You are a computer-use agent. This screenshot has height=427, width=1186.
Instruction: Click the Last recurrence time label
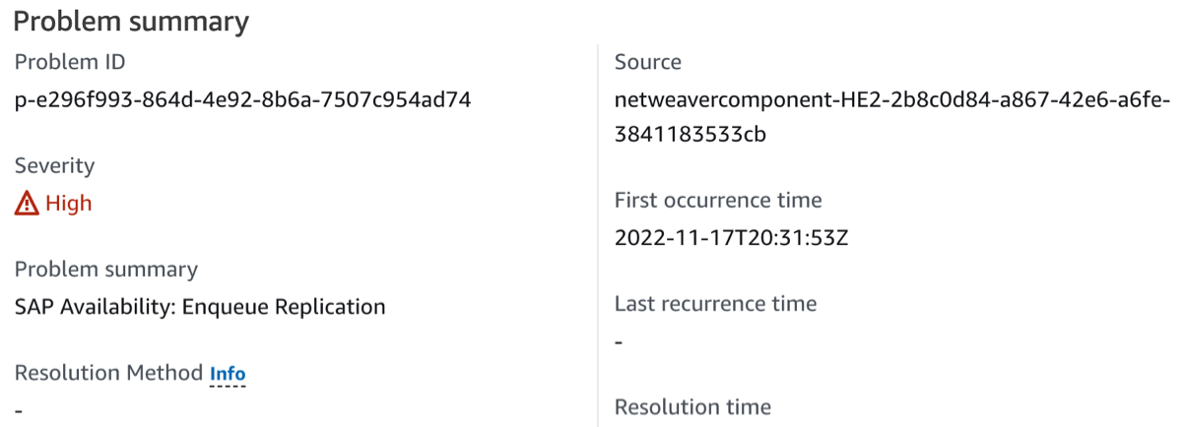[x=715, y=303]
